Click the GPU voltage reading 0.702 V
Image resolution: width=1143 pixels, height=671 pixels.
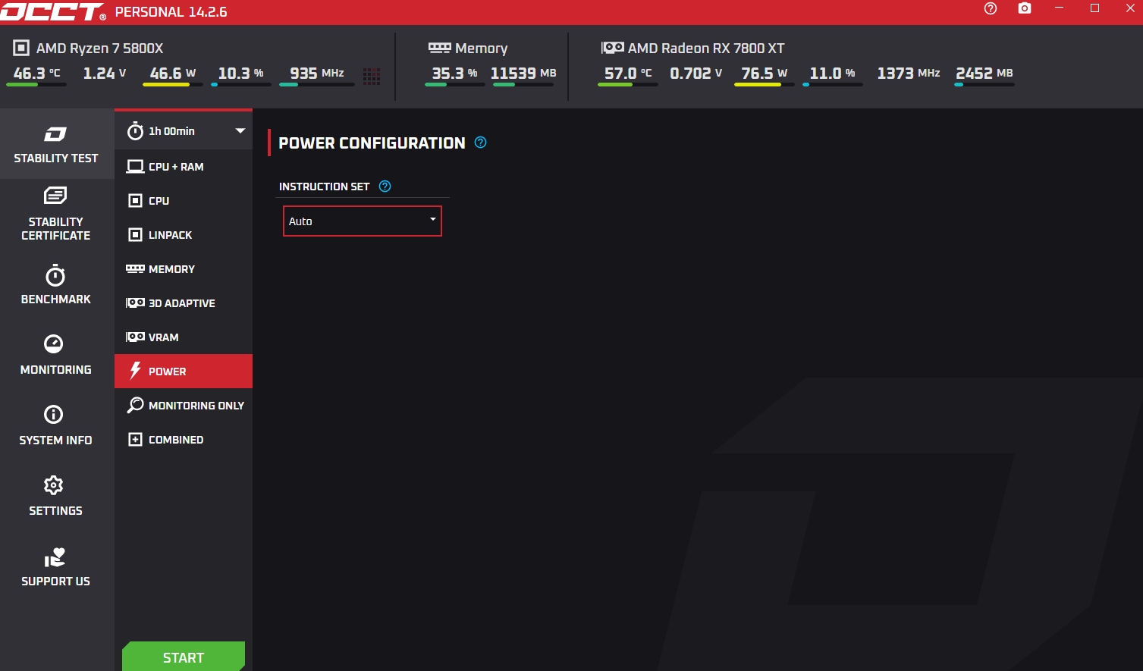(x=696, y=74)
